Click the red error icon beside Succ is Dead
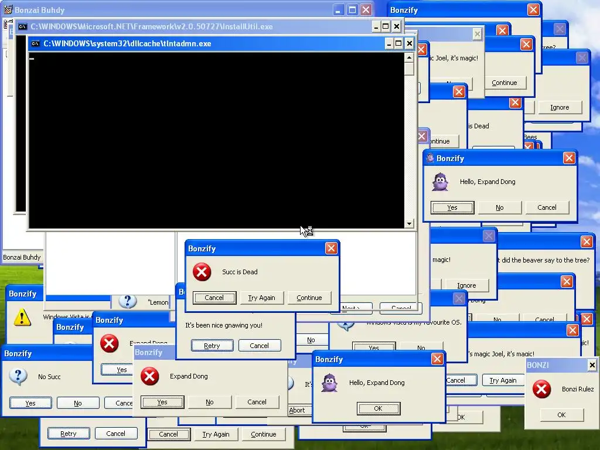This screenshot has height=450, width=600. (202, 272)
